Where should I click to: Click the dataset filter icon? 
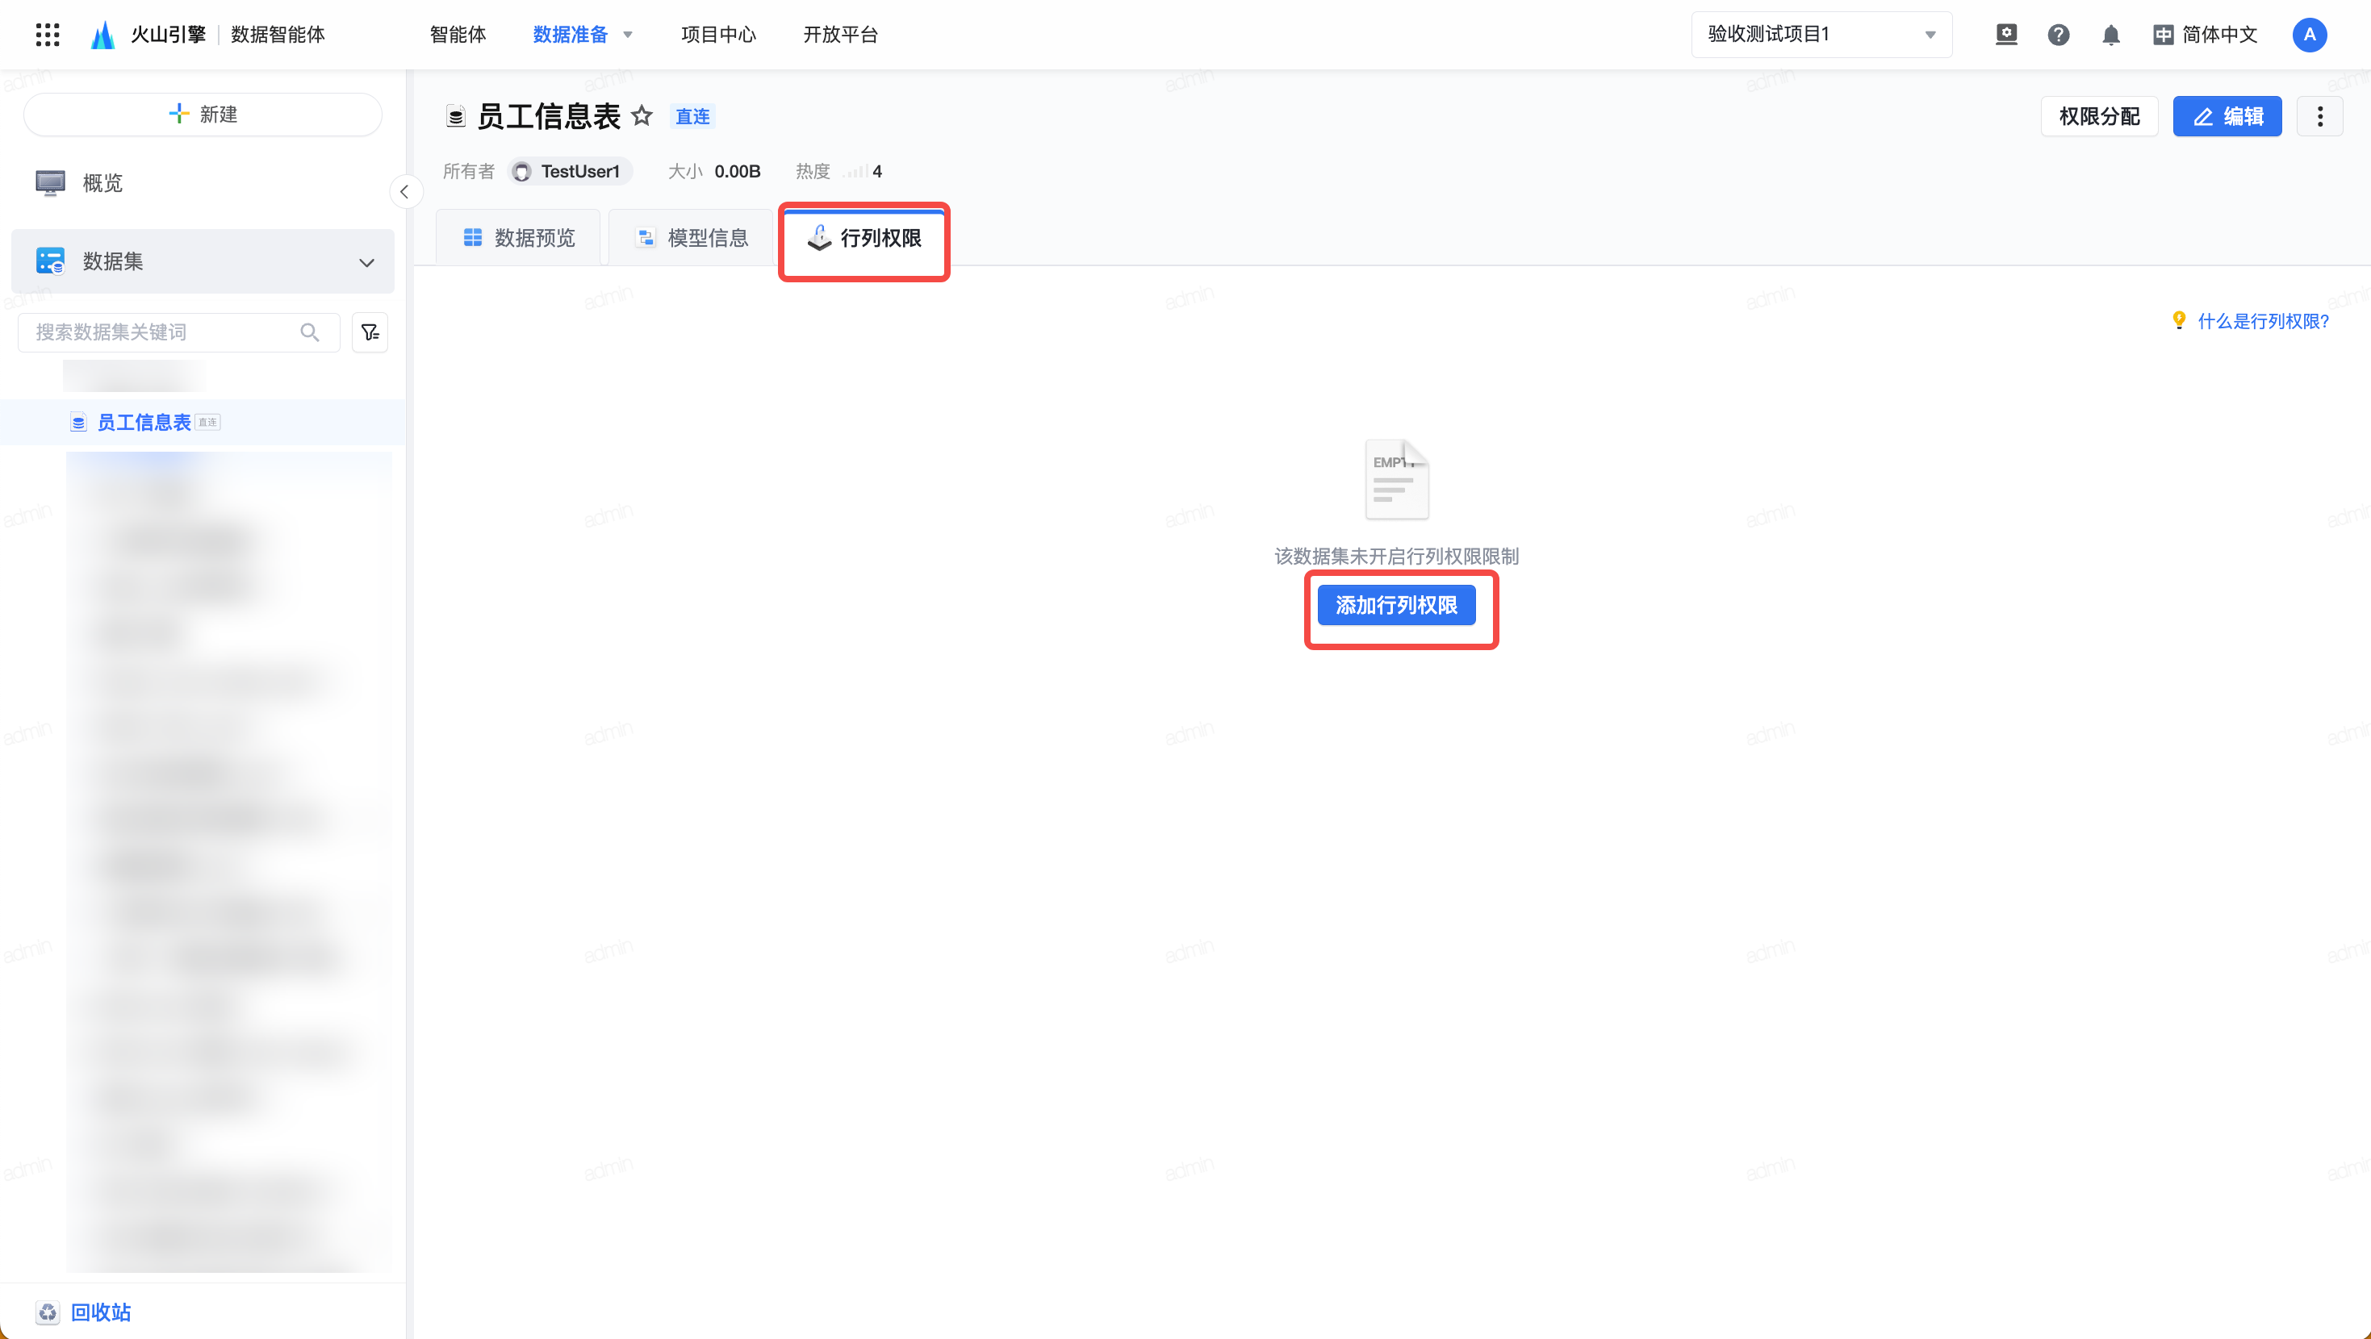[370, 332]
